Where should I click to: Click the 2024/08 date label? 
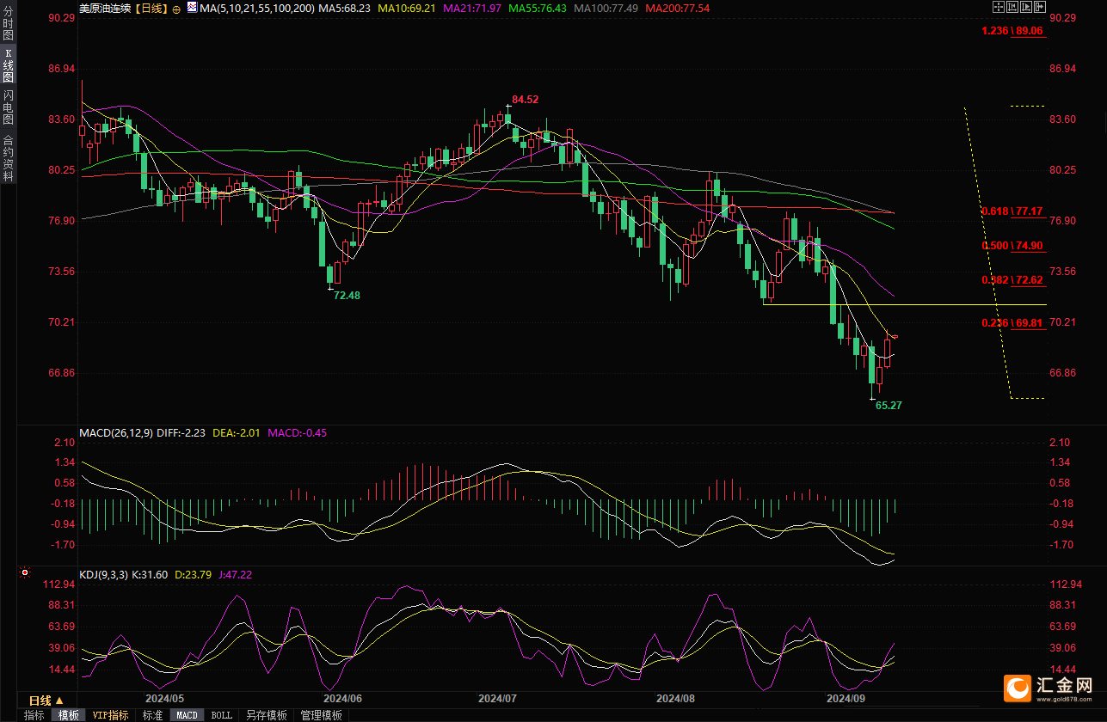pos(675,698)
